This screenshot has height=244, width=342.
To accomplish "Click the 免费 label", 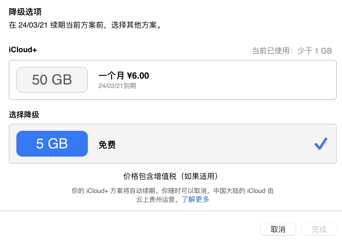I will pyautogui.click(x=107, y=145).
